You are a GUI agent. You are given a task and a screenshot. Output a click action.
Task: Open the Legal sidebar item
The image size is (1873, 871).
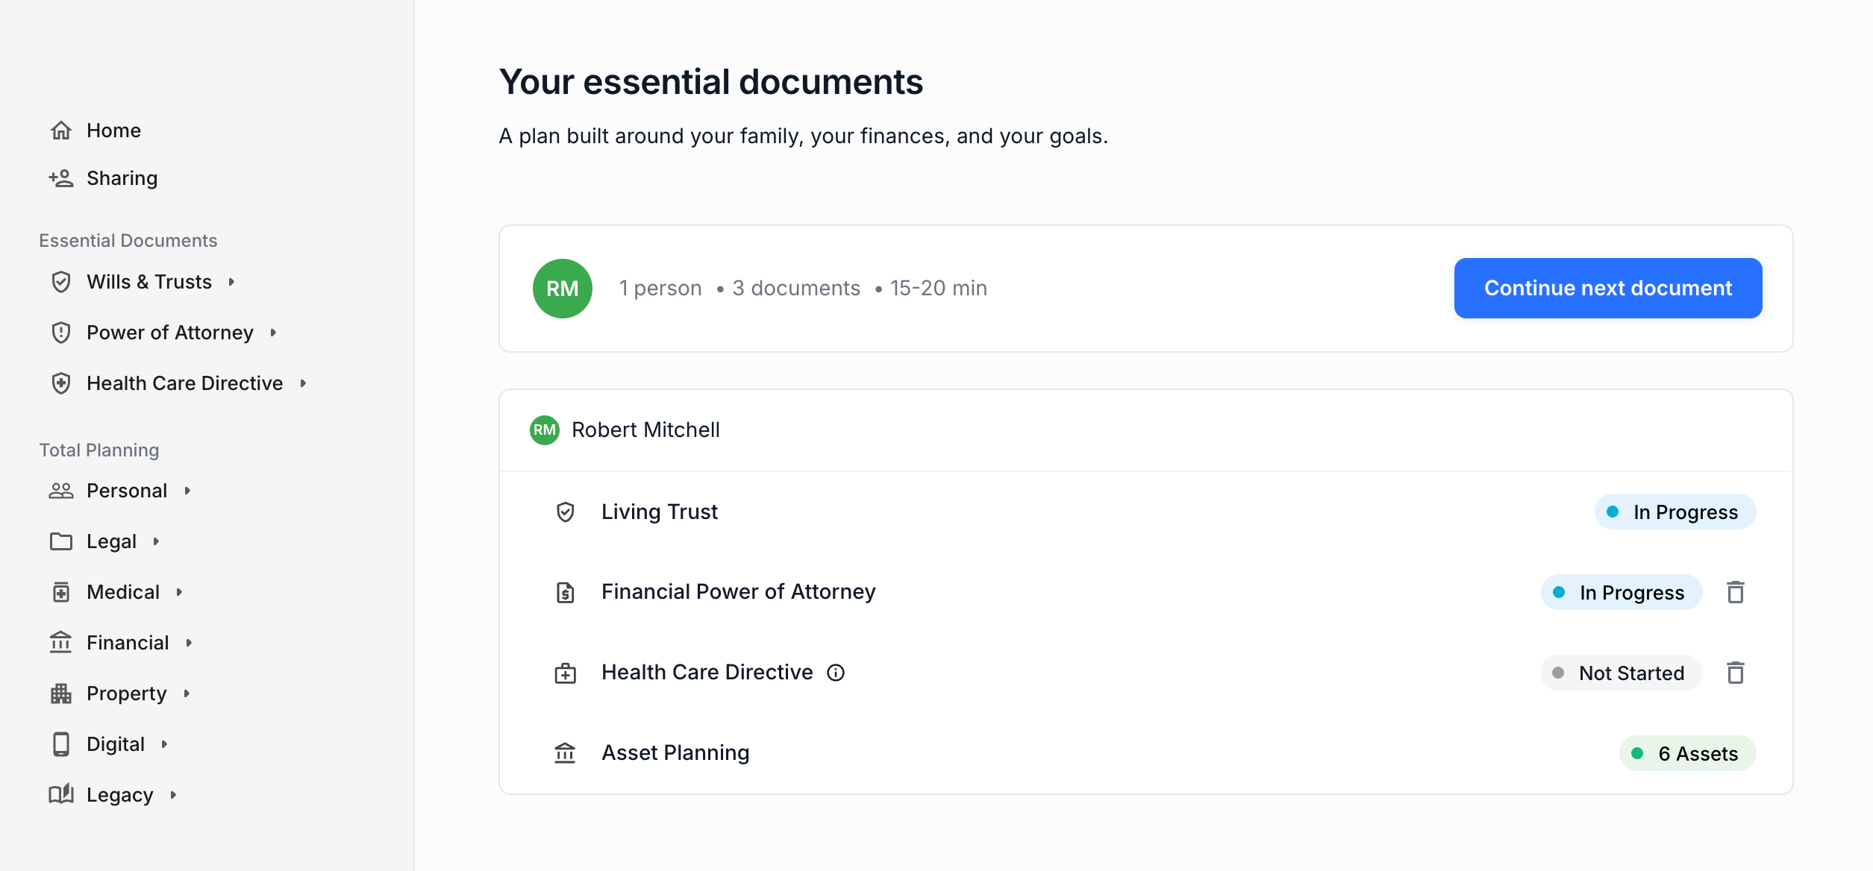[112, 541]
